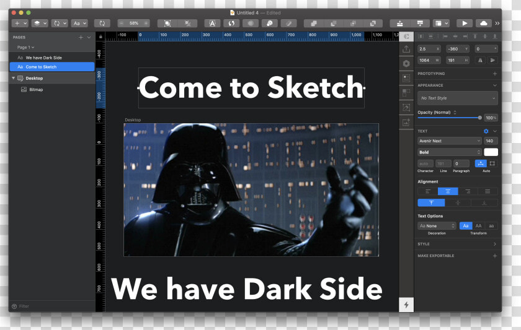The image size is (521, 330).
Task: Click the Preview play button
Action: point(465,23)
